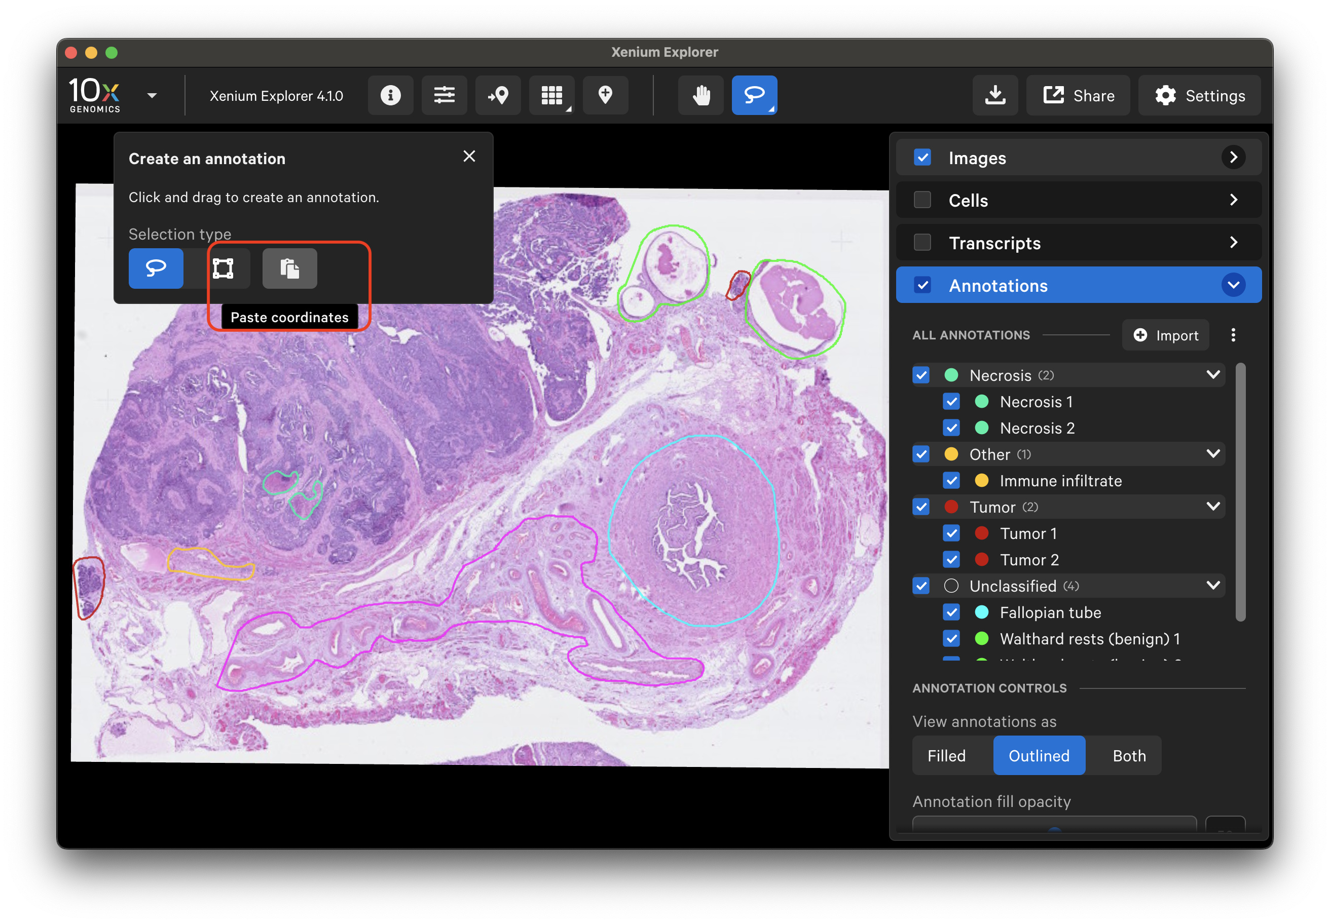
Task: Open the Share button
Action: [x=1079, y=95]
